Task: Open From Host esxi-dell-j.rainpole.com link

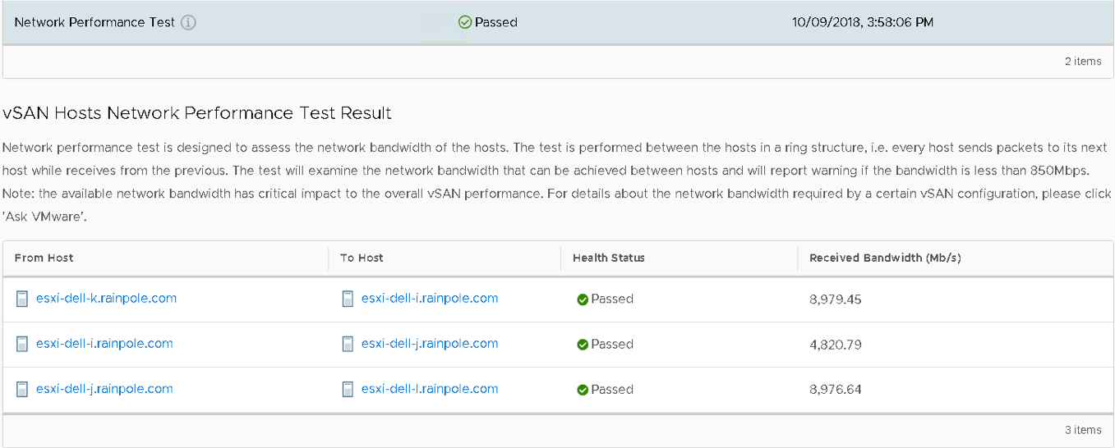Action: 104,389
